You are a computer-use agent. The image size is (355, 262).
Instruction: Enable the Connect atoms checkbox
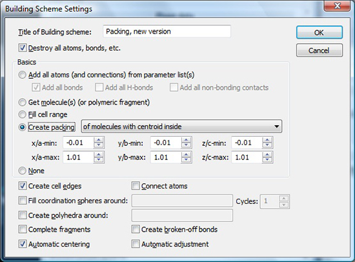pyautogui.click(x=136, y=186)
